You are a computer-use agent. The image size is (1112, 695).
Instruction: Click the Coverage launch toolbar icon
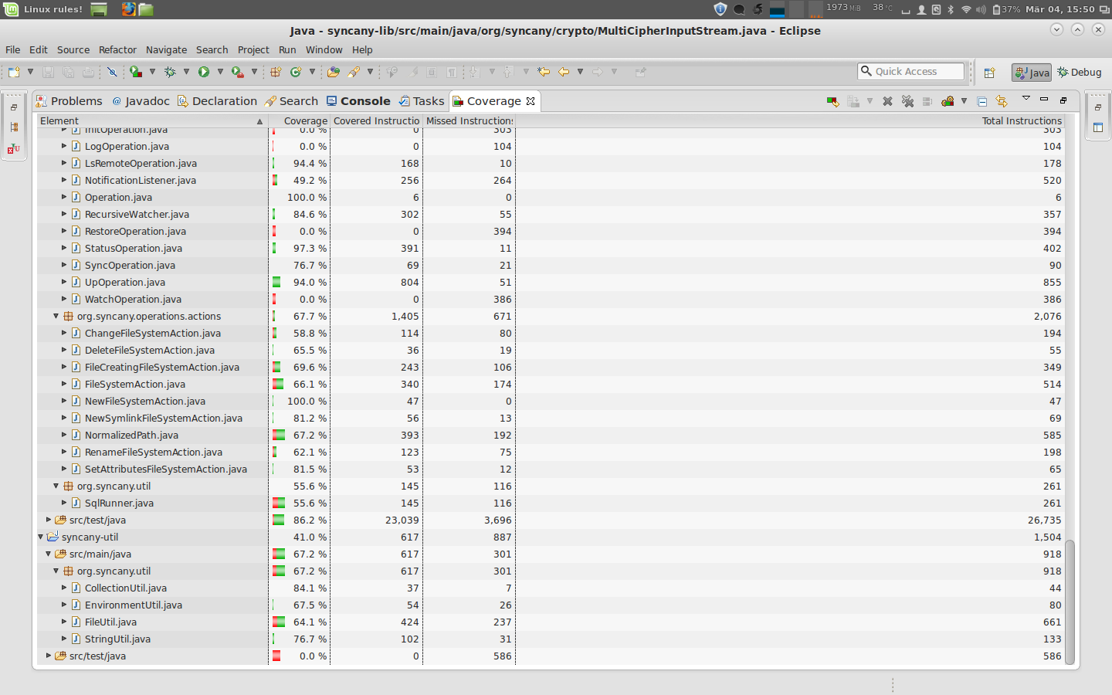click(136, 72)
